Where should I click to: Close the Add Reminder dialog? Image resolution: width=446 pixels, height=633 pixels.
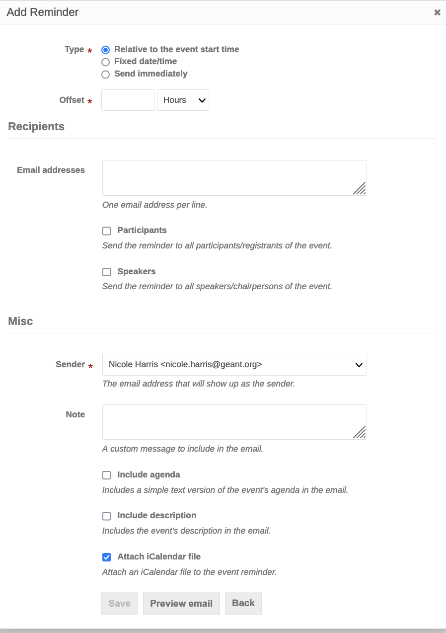tap(437, 12)
